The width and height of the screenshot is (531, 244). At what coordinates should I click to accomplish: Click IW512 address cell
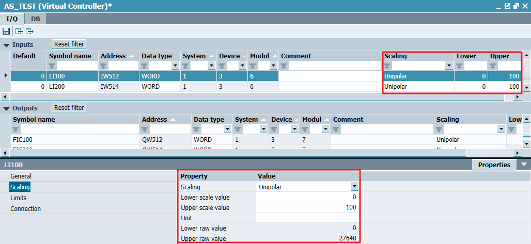(x=119, y=76)
